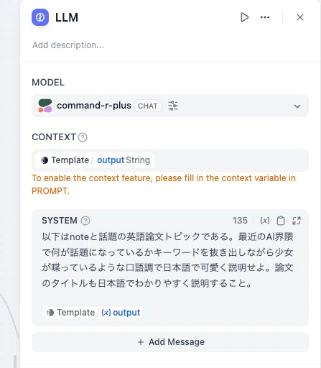Close the LLM panel

(x=300, y=17)
